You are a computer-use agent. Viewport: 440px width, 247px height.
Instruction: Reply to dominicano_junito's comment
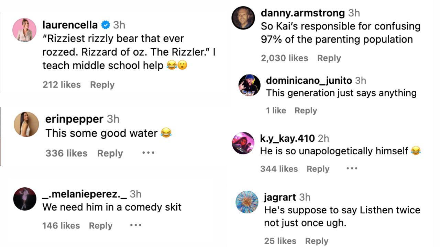click(306, 110)
